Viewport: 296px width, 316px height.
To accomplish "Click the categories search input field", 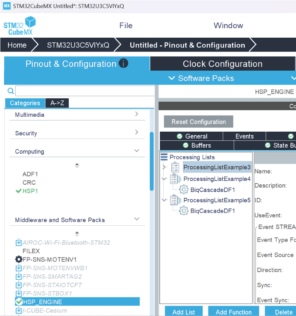I will (x=85, y=91).
